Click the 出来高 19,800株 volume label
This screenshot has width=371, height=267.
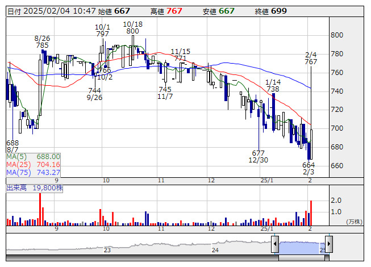35,188
